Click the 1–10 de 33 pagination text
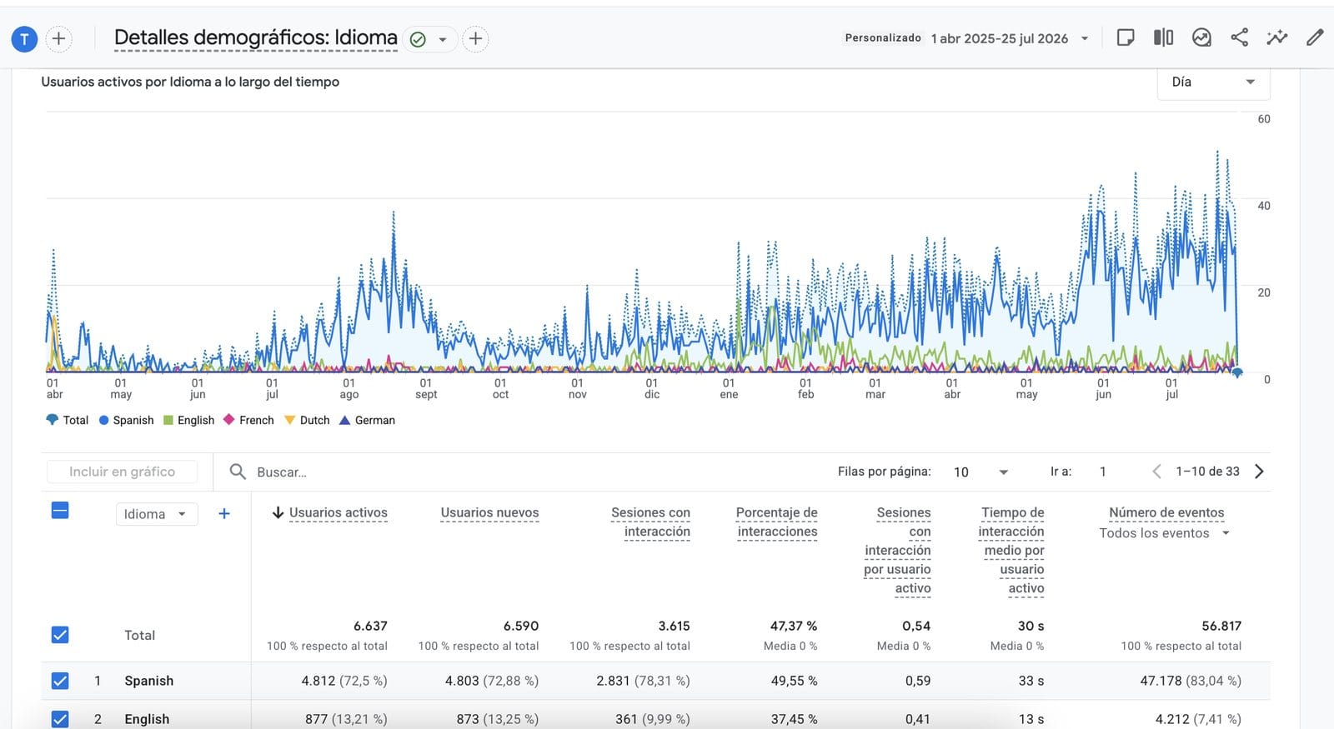The width and height of the screenshot is (1334, 729). (1207, 472)
